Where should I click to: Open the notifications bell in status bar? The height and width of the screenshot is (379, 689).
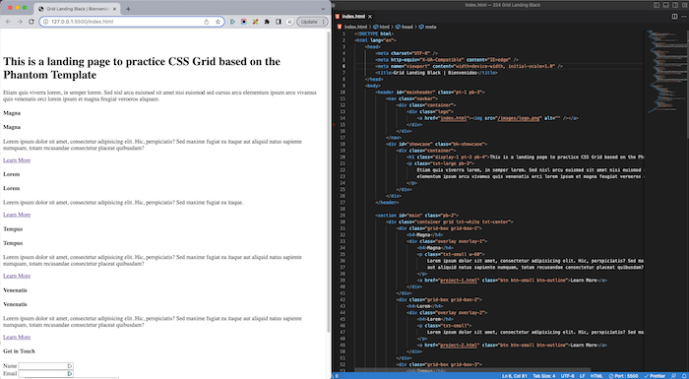tap(683, 376)
